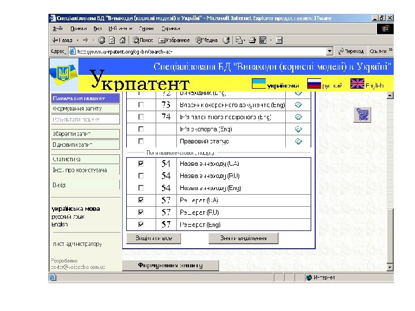Click the Edit page icon in the toolbar
Image resolution: width=415 pixels, height=311 pixels.
(x=263, y=40)
